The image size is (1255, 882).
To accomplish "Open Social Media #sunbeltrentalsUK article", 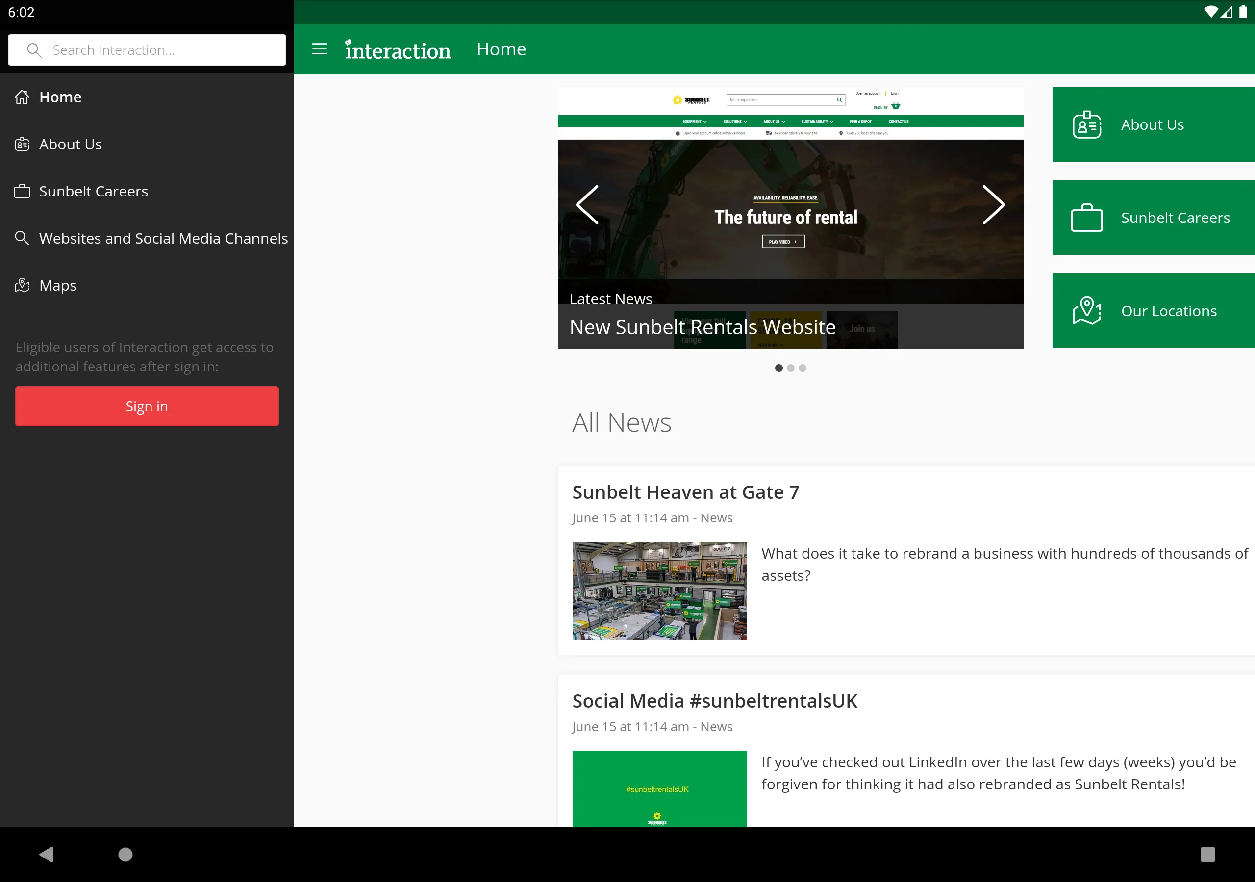I will click(714, 701).
